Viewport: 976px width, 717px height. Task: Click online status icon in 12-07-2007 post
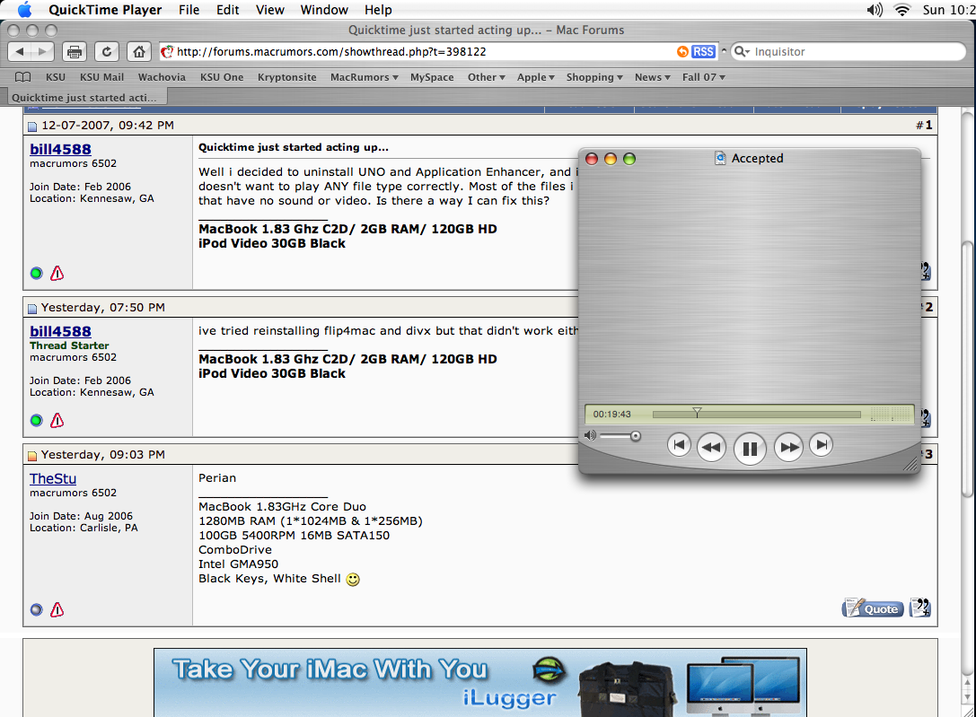click(x=37, y=273)
